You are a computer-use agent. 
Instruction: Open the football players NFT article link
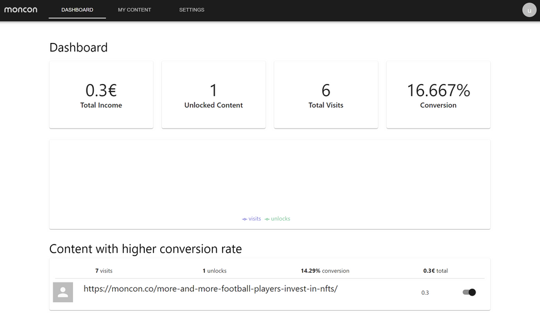(x=210, y=289)
